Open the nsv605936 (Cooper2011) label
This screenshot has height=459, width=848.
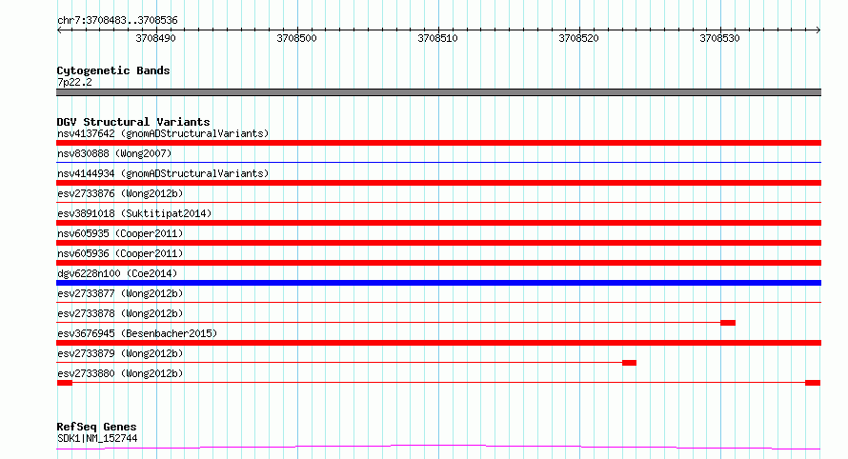click(120, 253)
